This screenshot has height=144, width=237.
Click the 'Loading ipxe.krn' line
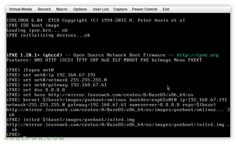click(x=37, y=30)
